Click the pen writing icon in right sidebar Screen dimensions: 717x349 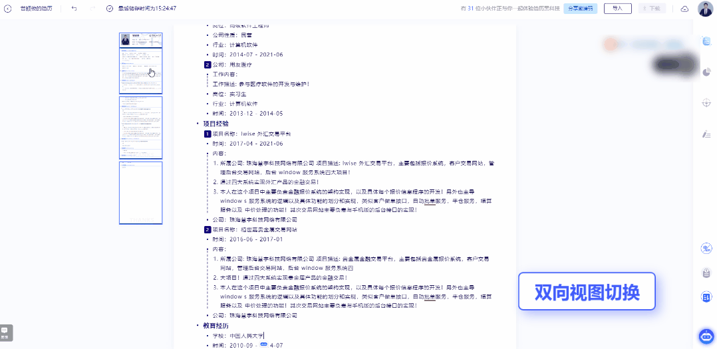click(x=706, y=134)
